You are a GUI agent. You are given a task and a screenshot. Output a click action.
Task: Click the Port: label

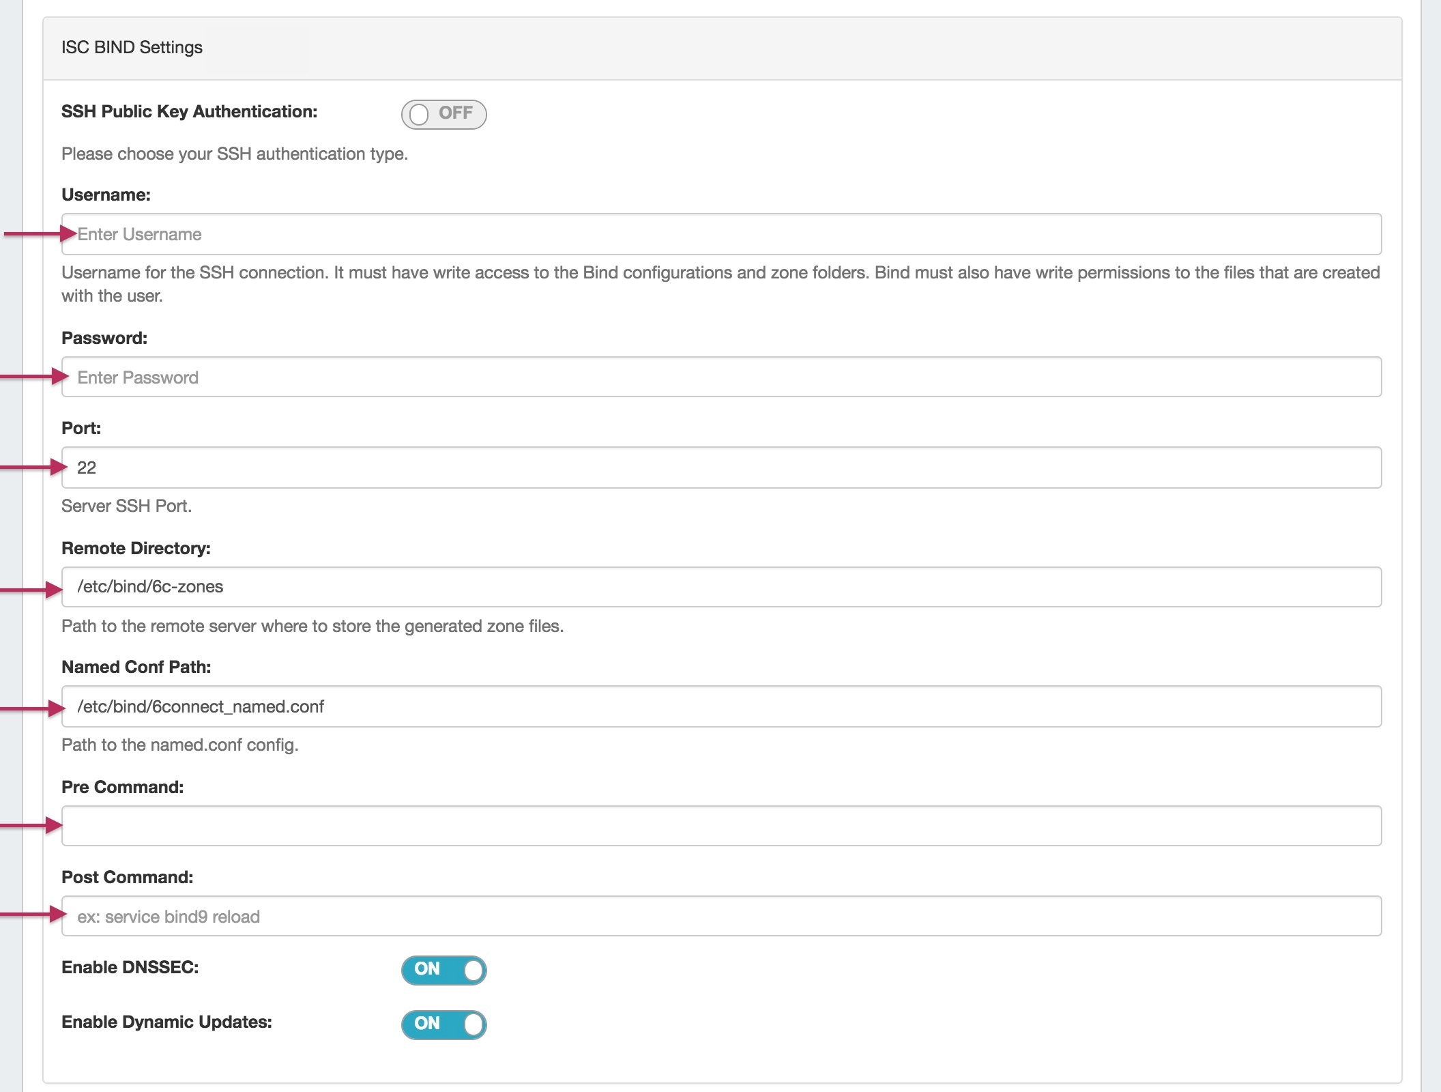[81, 429]
